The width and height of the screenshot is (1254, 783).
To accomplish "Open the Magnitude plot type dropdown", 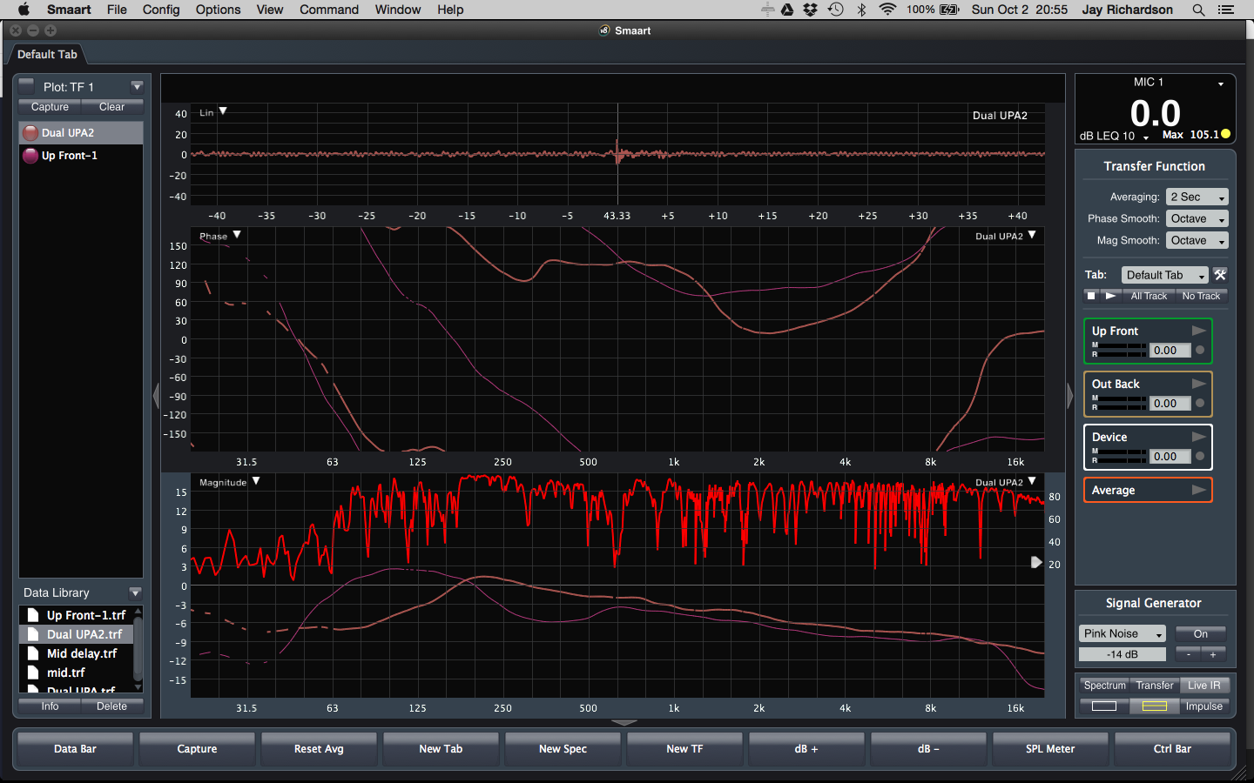I will point(230,482).
